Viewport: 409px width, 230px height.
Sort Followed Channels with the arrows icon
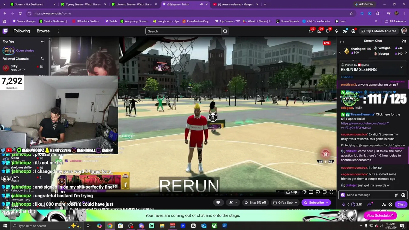(42, 59)
